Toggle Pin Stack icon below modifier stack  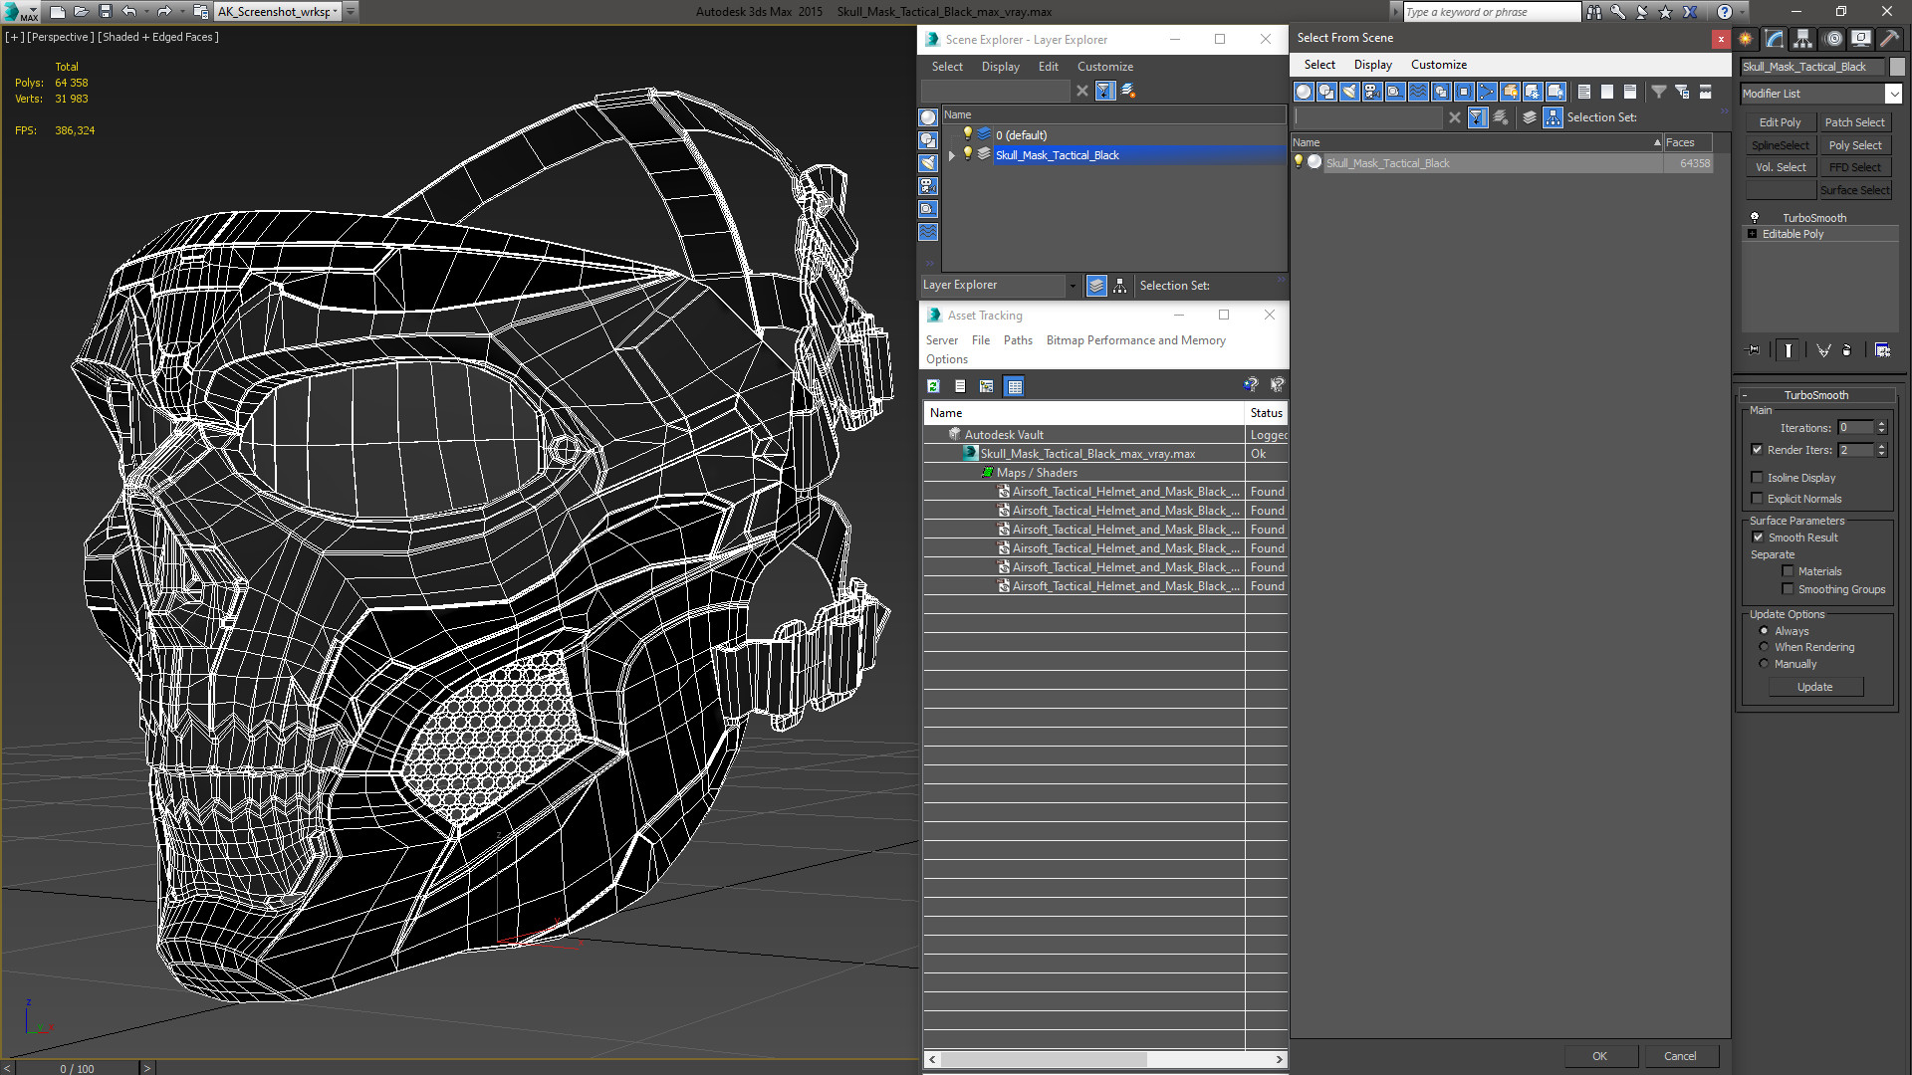point(1754,350)
